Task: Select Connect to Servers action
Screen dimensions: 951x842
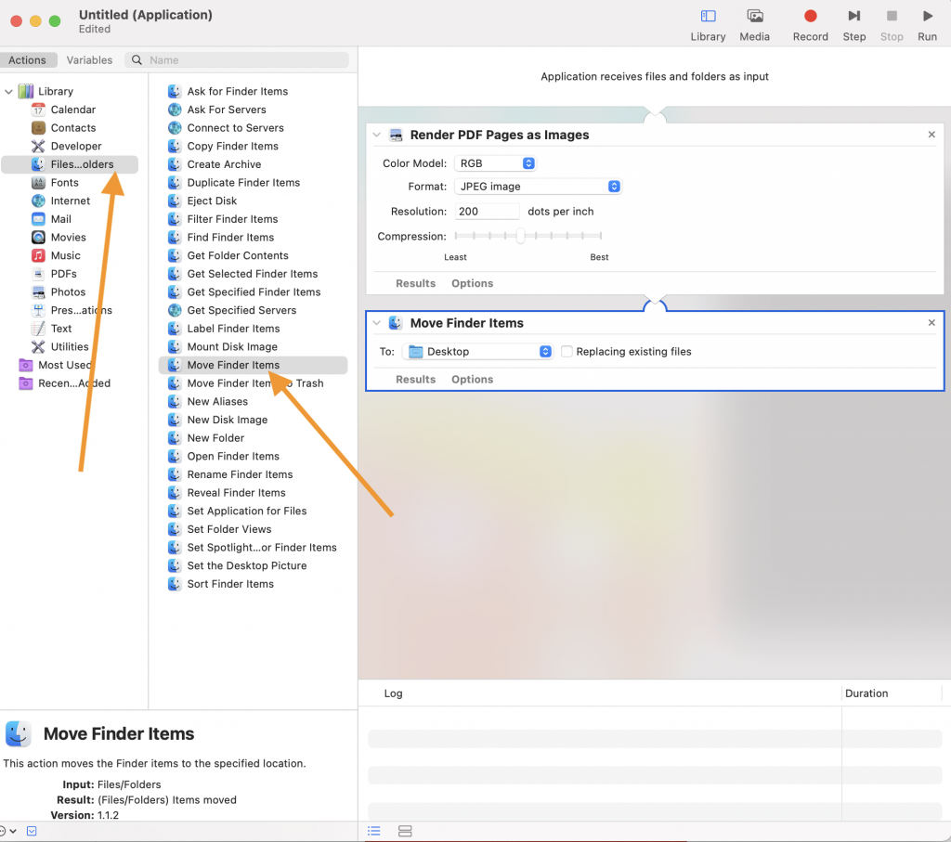Action: [x=235, y=128]
